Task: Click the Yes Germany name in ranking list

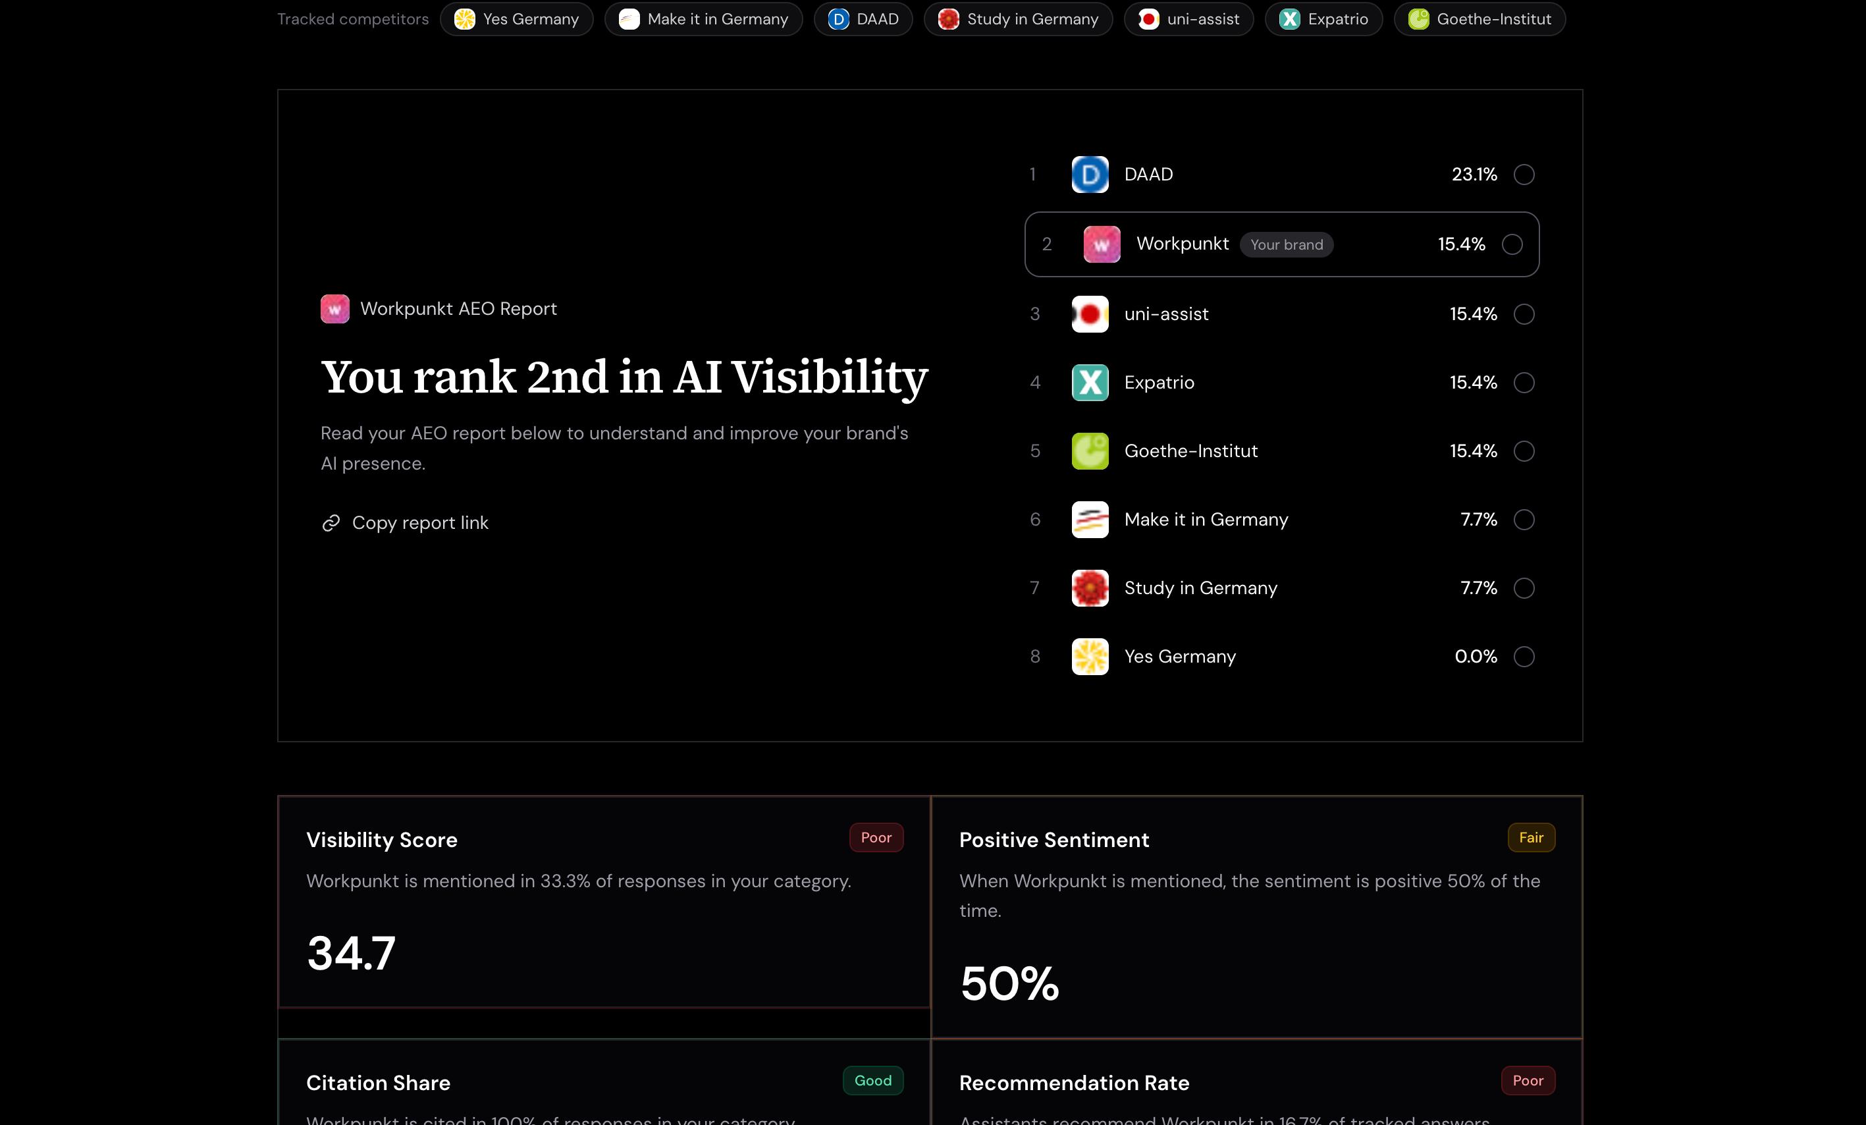Action: (1180, 656)
